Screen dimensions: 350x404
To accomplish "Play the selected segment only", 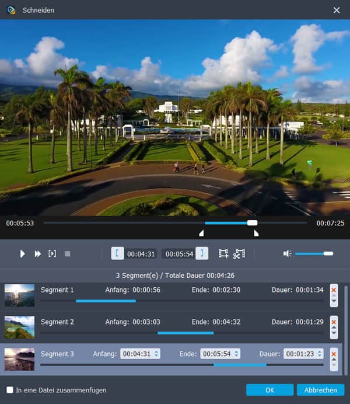I will pos(52,253).
